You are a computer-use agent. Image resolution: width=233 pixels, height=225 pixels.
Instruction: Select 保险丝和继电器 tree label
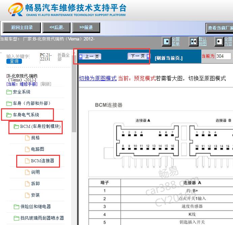point(36,206)
